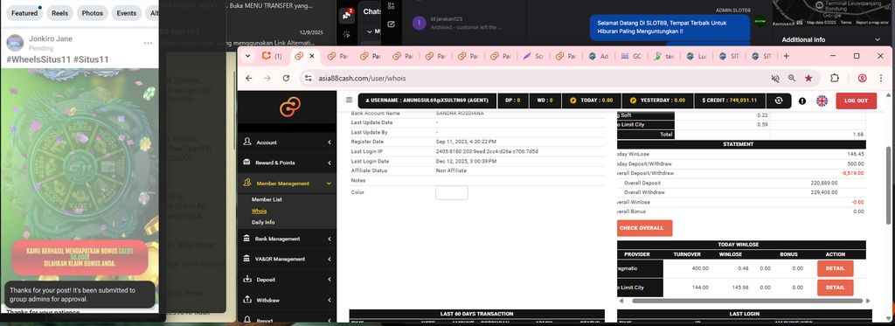Screen dimensions: 895x326
Task: Click the Deposit icon in sidebar
Action: pyautogui.click(x=247, y=280)
